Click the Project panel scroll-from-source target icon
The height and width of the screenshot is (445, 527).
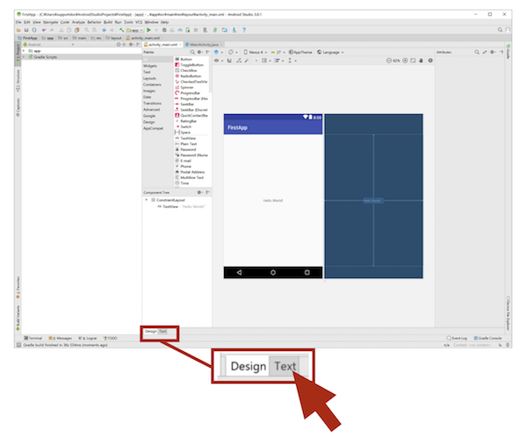point(119,45)
